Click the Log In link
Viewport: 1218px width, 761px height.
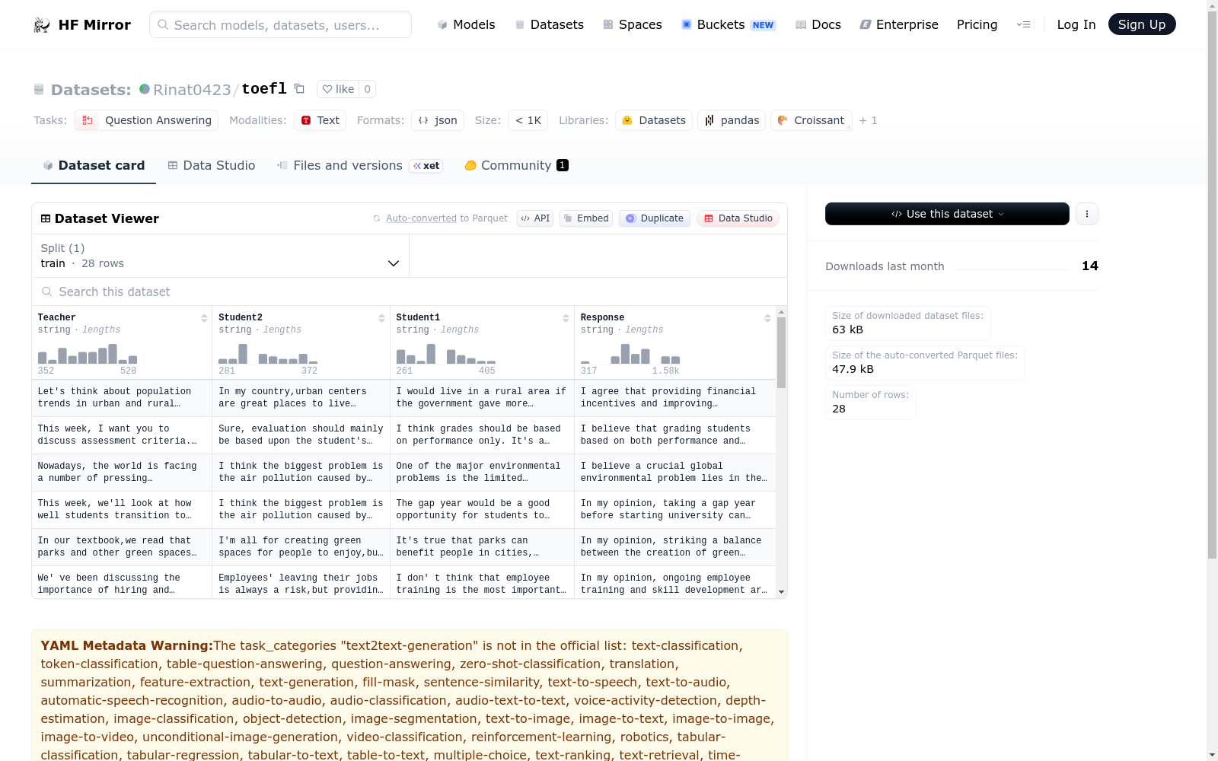click(x=1076, y=24)
